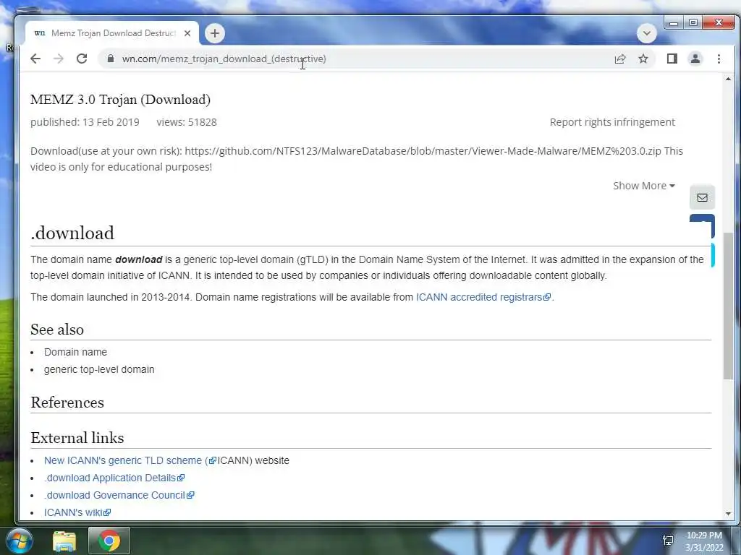Click the MEMZ 3.0 Trojan (Download) title
This screenshot has width=741, height=555.
pos(120,99)
